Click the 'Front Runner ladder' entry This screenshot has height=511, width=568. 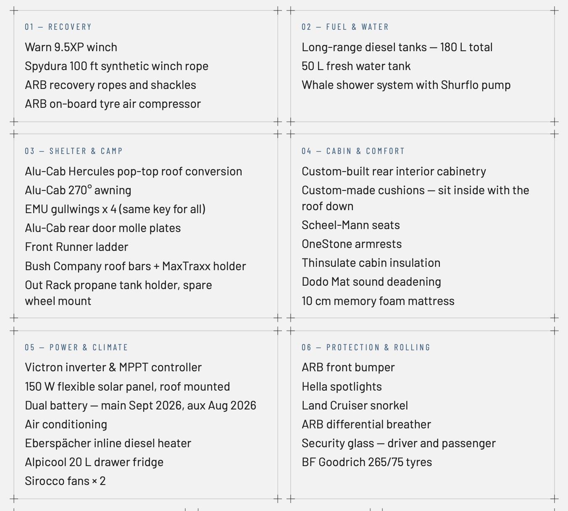[x=76, y=247]
